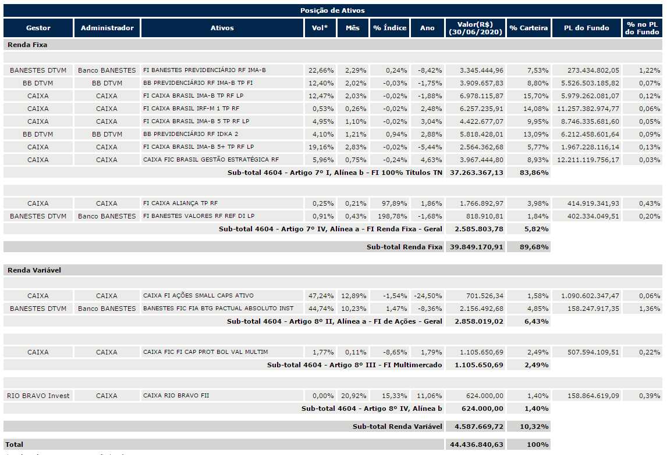
Task: Click the Mês column header
Action: 353,28
